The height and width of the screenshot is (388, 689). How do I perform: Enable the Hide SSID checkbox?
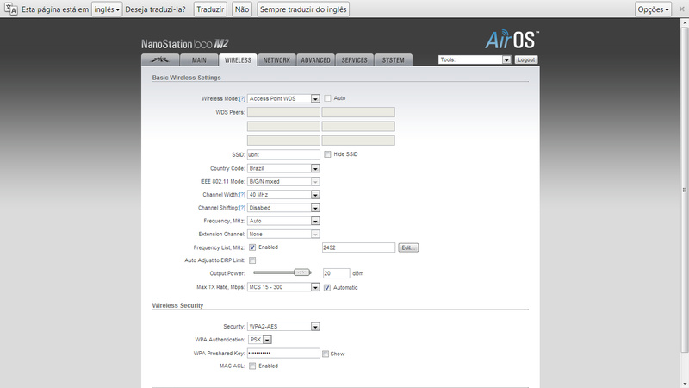(x=327, y=154)
